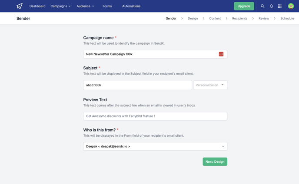
Task: Open the sender dropdown showing Deepak
Action: click(x=155, y=146)
